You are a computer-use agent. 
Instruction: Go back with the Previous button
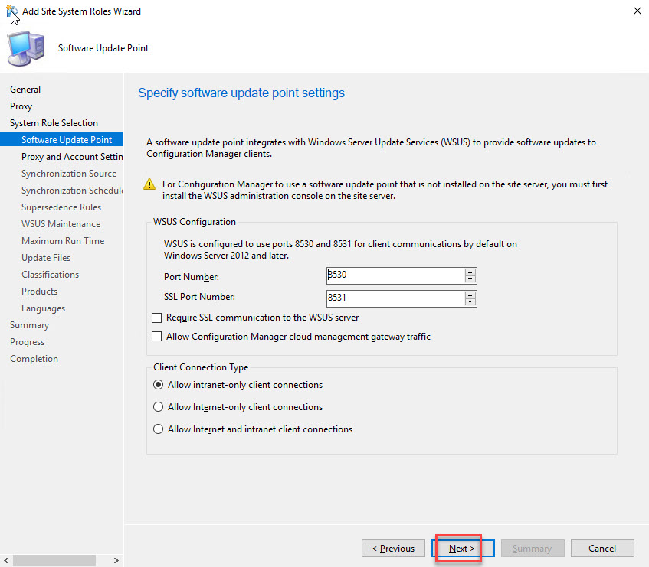coord(393,549)
